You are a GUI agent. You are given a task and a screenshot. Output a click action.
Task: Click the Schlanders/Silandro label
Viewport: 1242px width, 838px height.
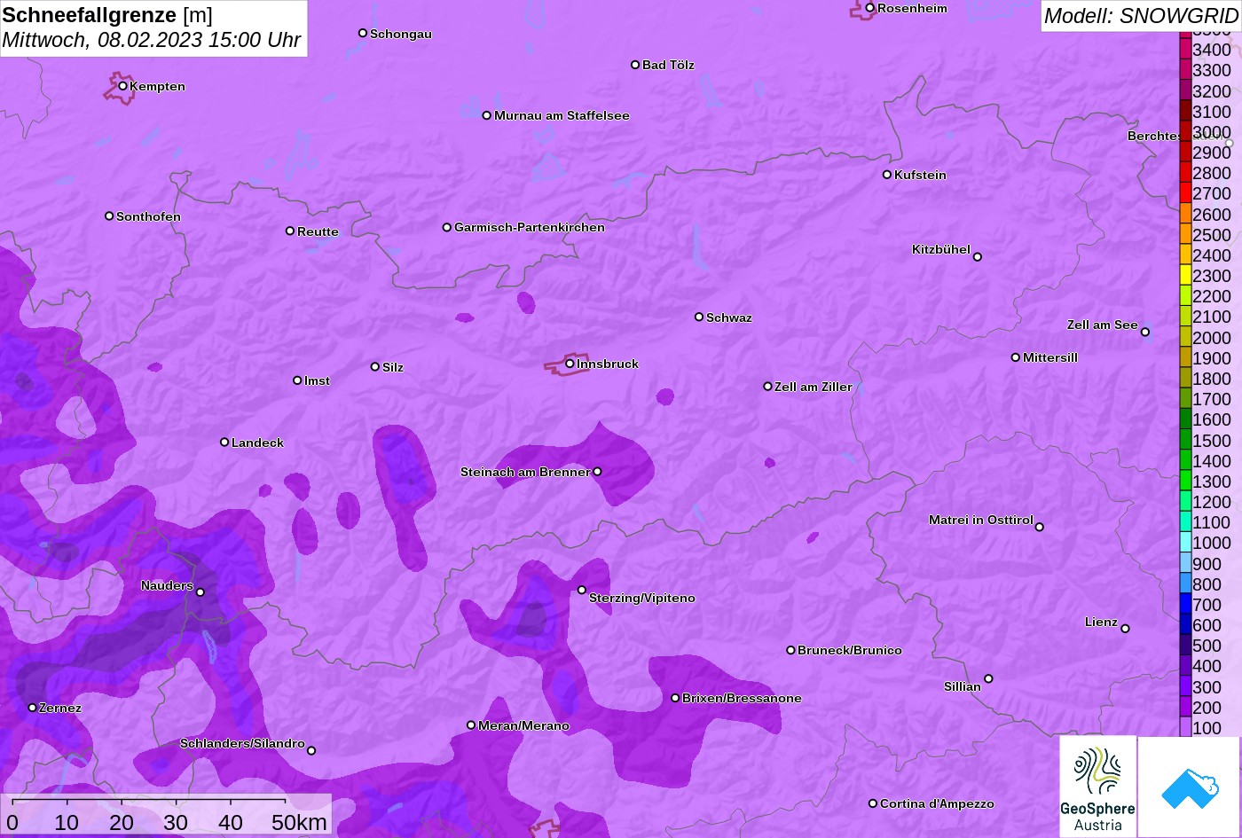[x=242, y=743]
